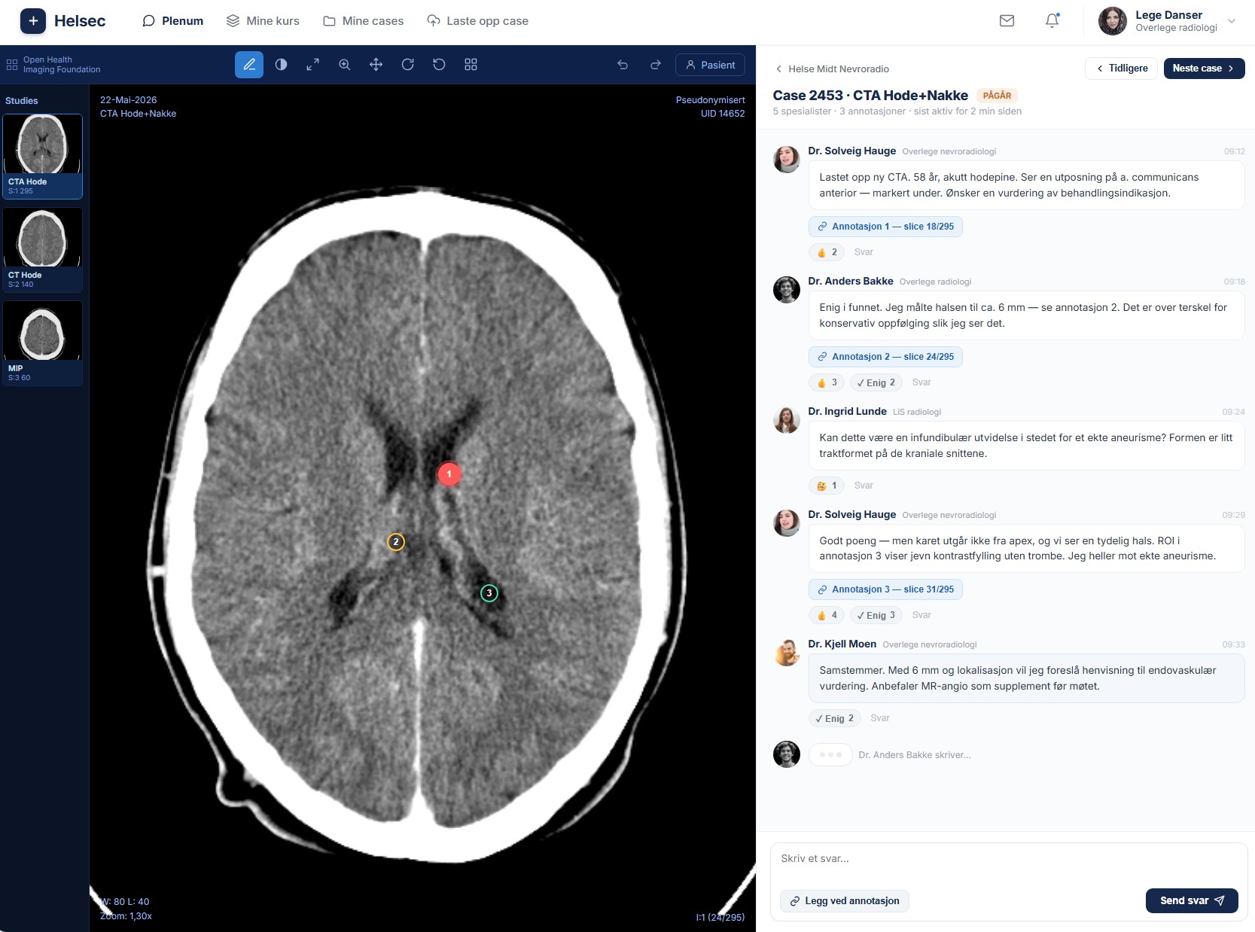Rotate image clockwise

click(x=407, y=65)
